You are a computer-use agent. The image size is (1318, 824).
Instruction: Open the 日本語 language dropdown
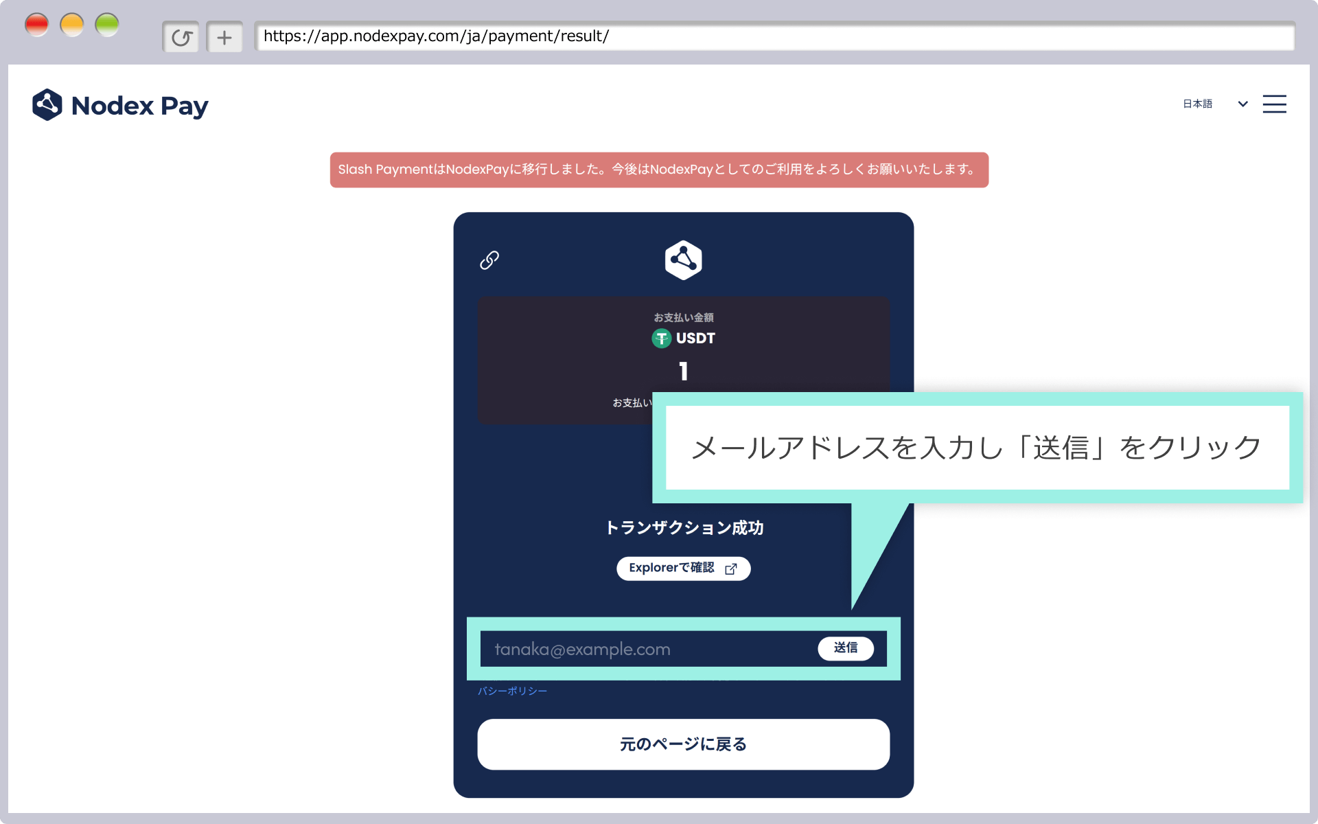[x=1198, y=104]
